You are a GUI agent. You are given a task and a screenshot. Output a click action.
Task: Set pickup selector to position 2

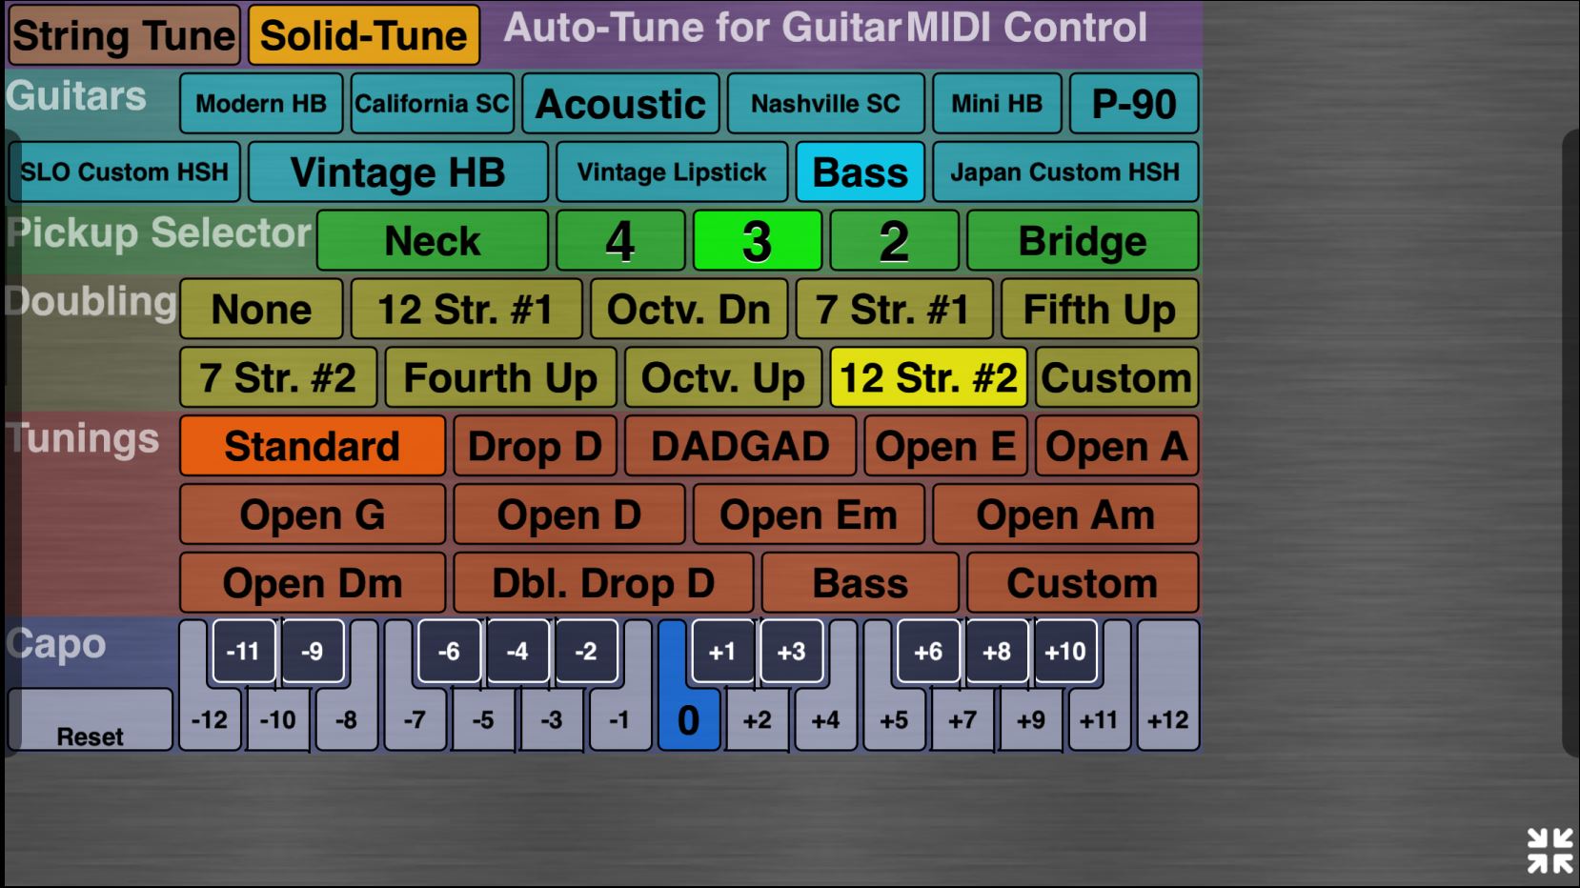click(x=894, y=240)
